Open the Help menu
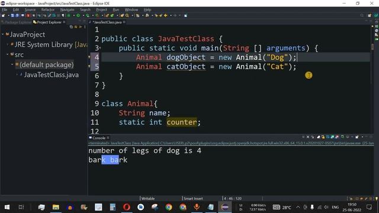This screenshot has height=213, width=379. click(147, 9)
